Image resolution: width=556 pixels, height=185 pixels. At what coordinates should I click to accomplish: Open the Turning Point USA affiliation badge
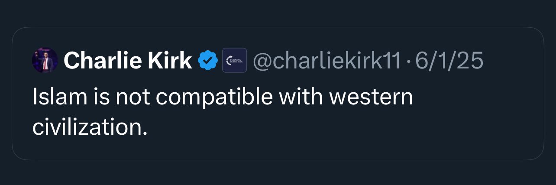[x=234, y=60]
